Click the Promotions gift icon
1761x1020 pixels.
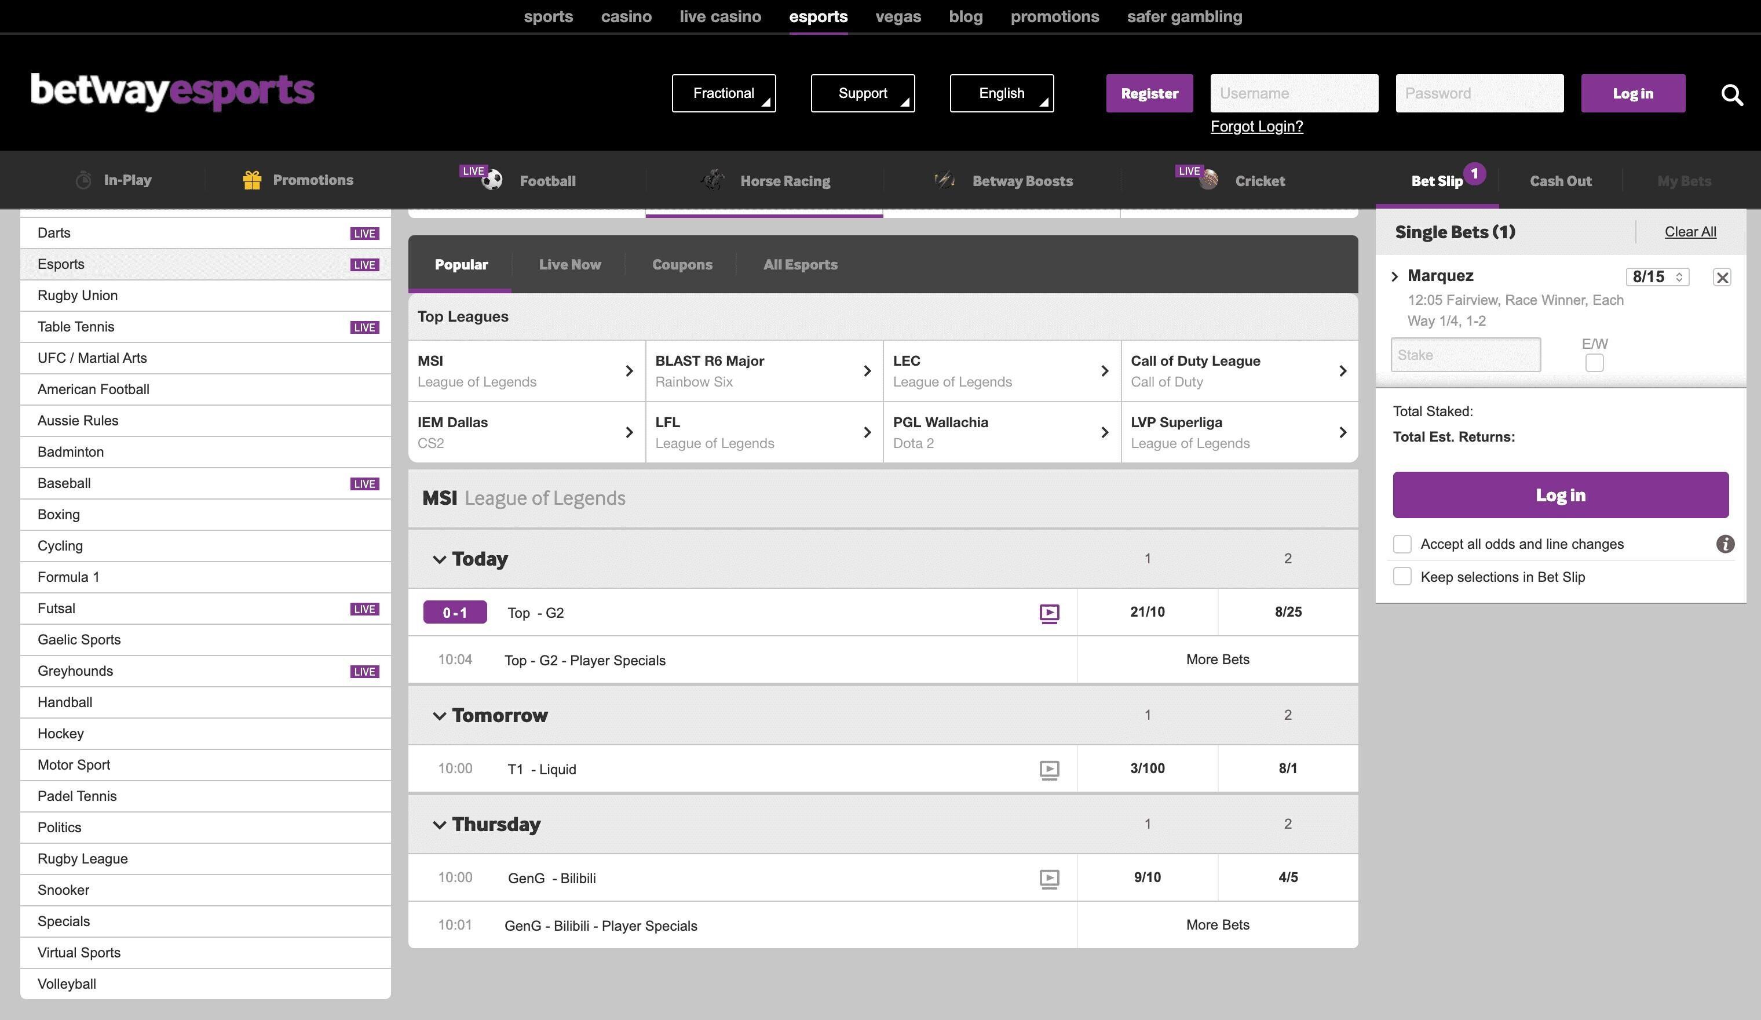(251, 180)
